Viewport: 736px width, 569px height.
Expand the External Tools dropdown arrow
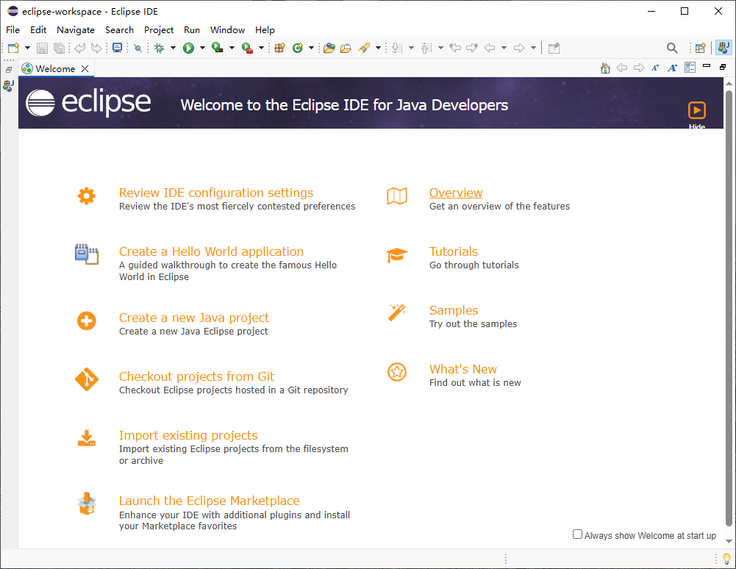[261, 48]
